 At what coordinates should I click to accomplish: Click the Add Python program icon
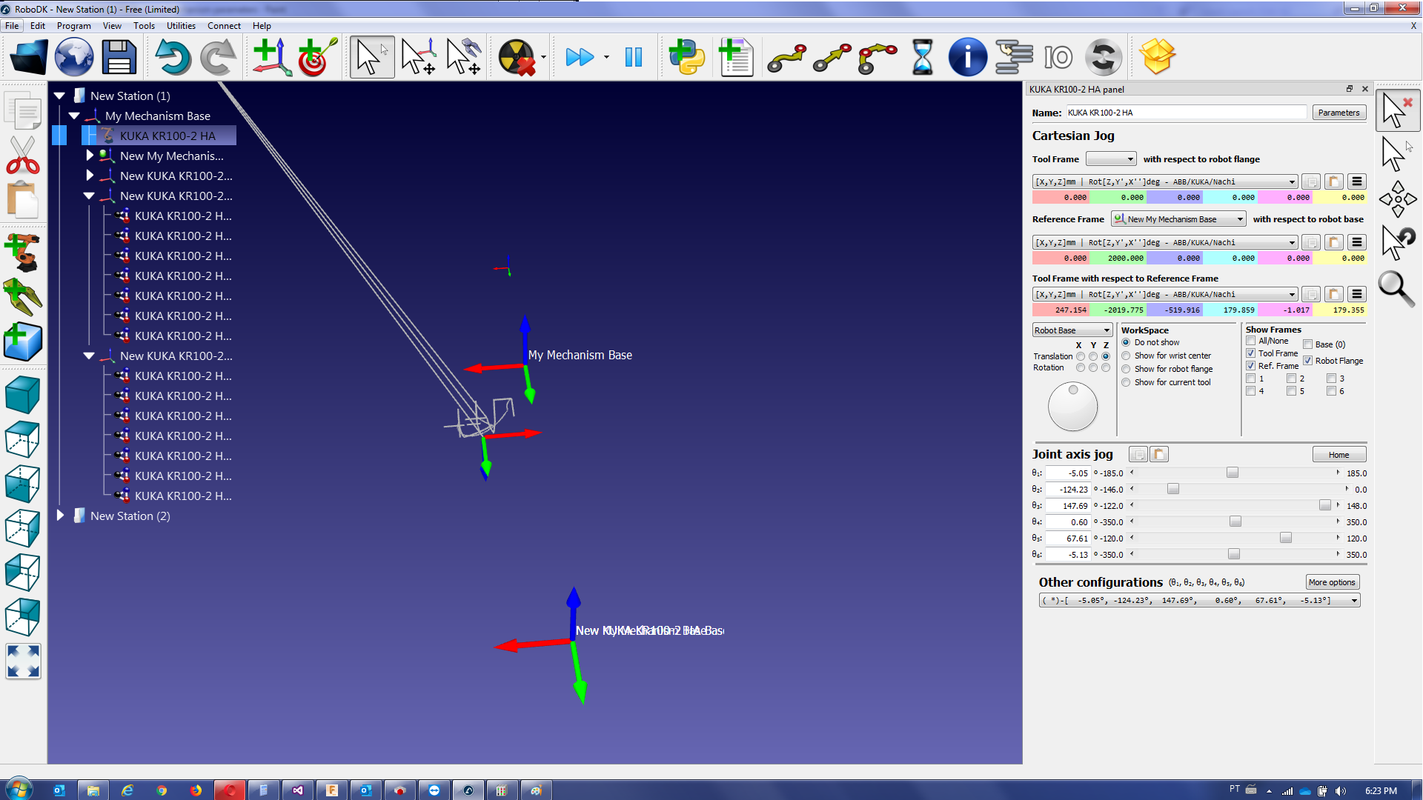pos(686,57)
